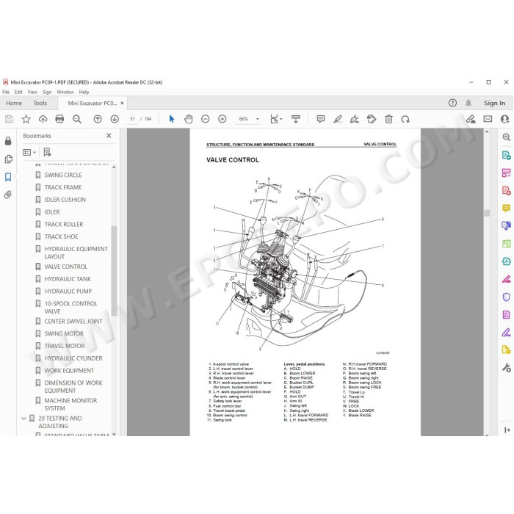Toggle the Bookmarks sidebar icon
Viewport: 514px width, 514px height.
pos(8,177)
